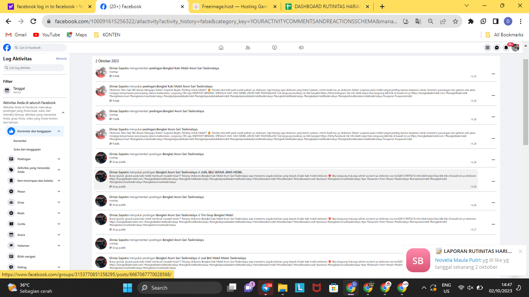Viewport: 529px width, 297px height.
Task: Click the Tanggal date filter icon
Action: click(7, 90)
